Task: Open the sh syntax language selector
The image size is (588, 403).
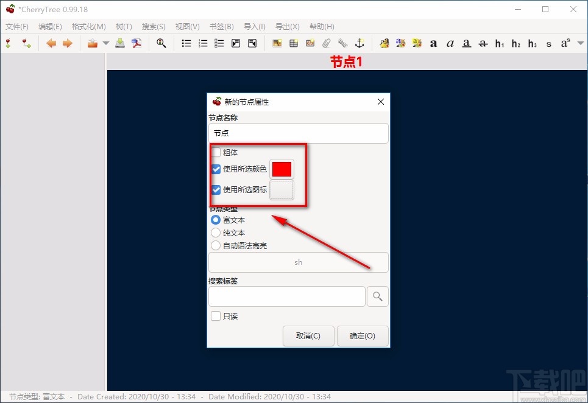Action: [x=299, y=262]
